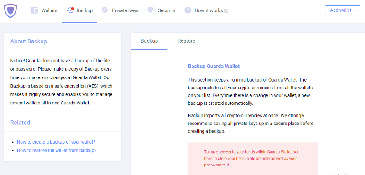Go to the Private Keys section
Screen dimensions: 365x175
coord(125,10)
